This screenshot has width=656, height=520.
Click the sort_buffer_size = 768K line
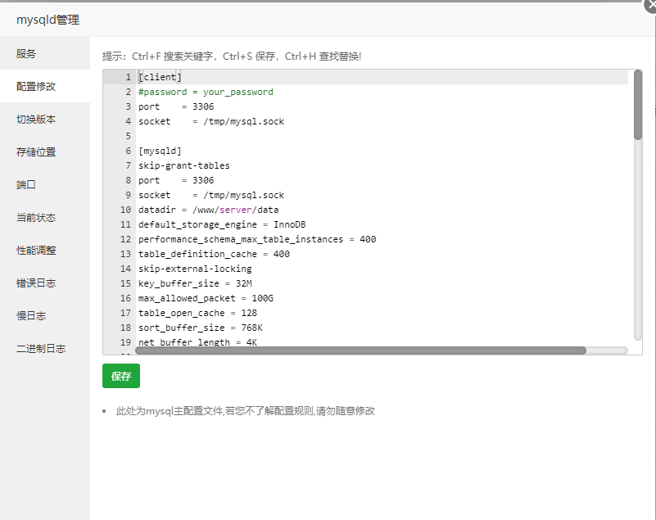pos(201,328)
